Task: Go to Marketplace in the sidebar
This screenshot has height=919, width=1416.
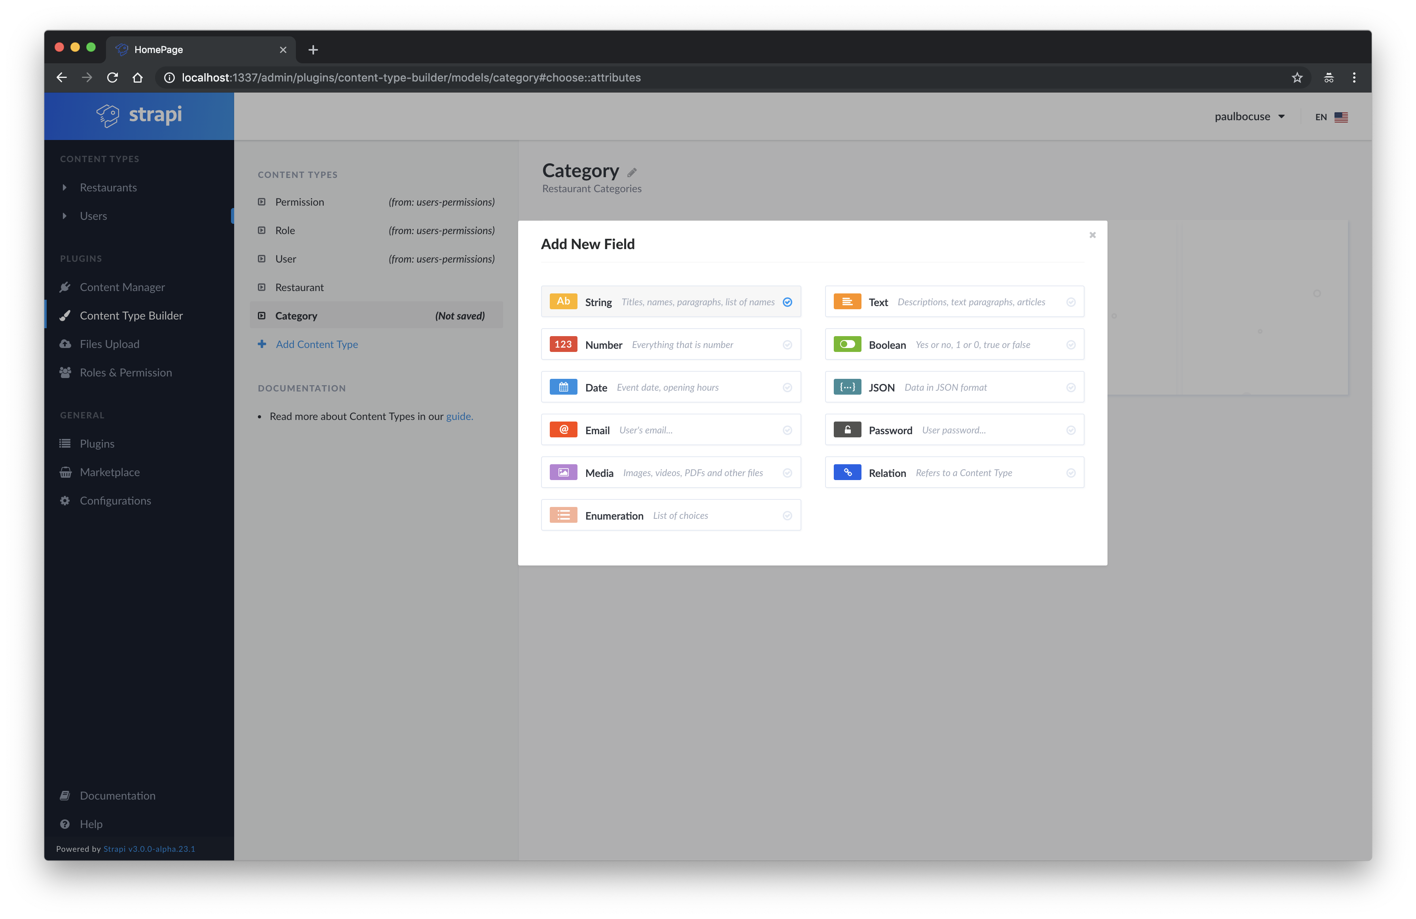Action: [x=110, y=472]
